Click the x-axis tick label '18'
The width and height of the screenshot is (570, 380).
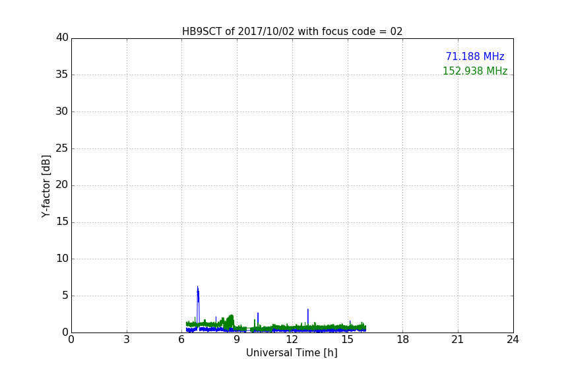402,340
